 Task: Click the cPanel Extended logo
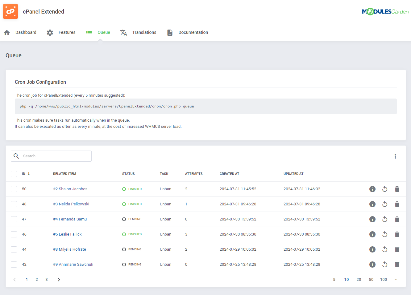point(10,11)
